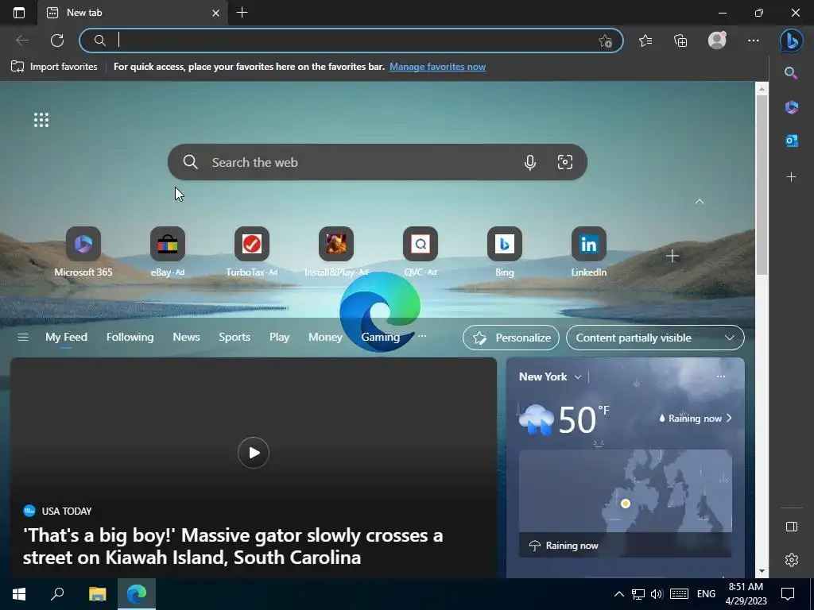
Task: Show more feed categories ellipsis
Action: point(422,336)
